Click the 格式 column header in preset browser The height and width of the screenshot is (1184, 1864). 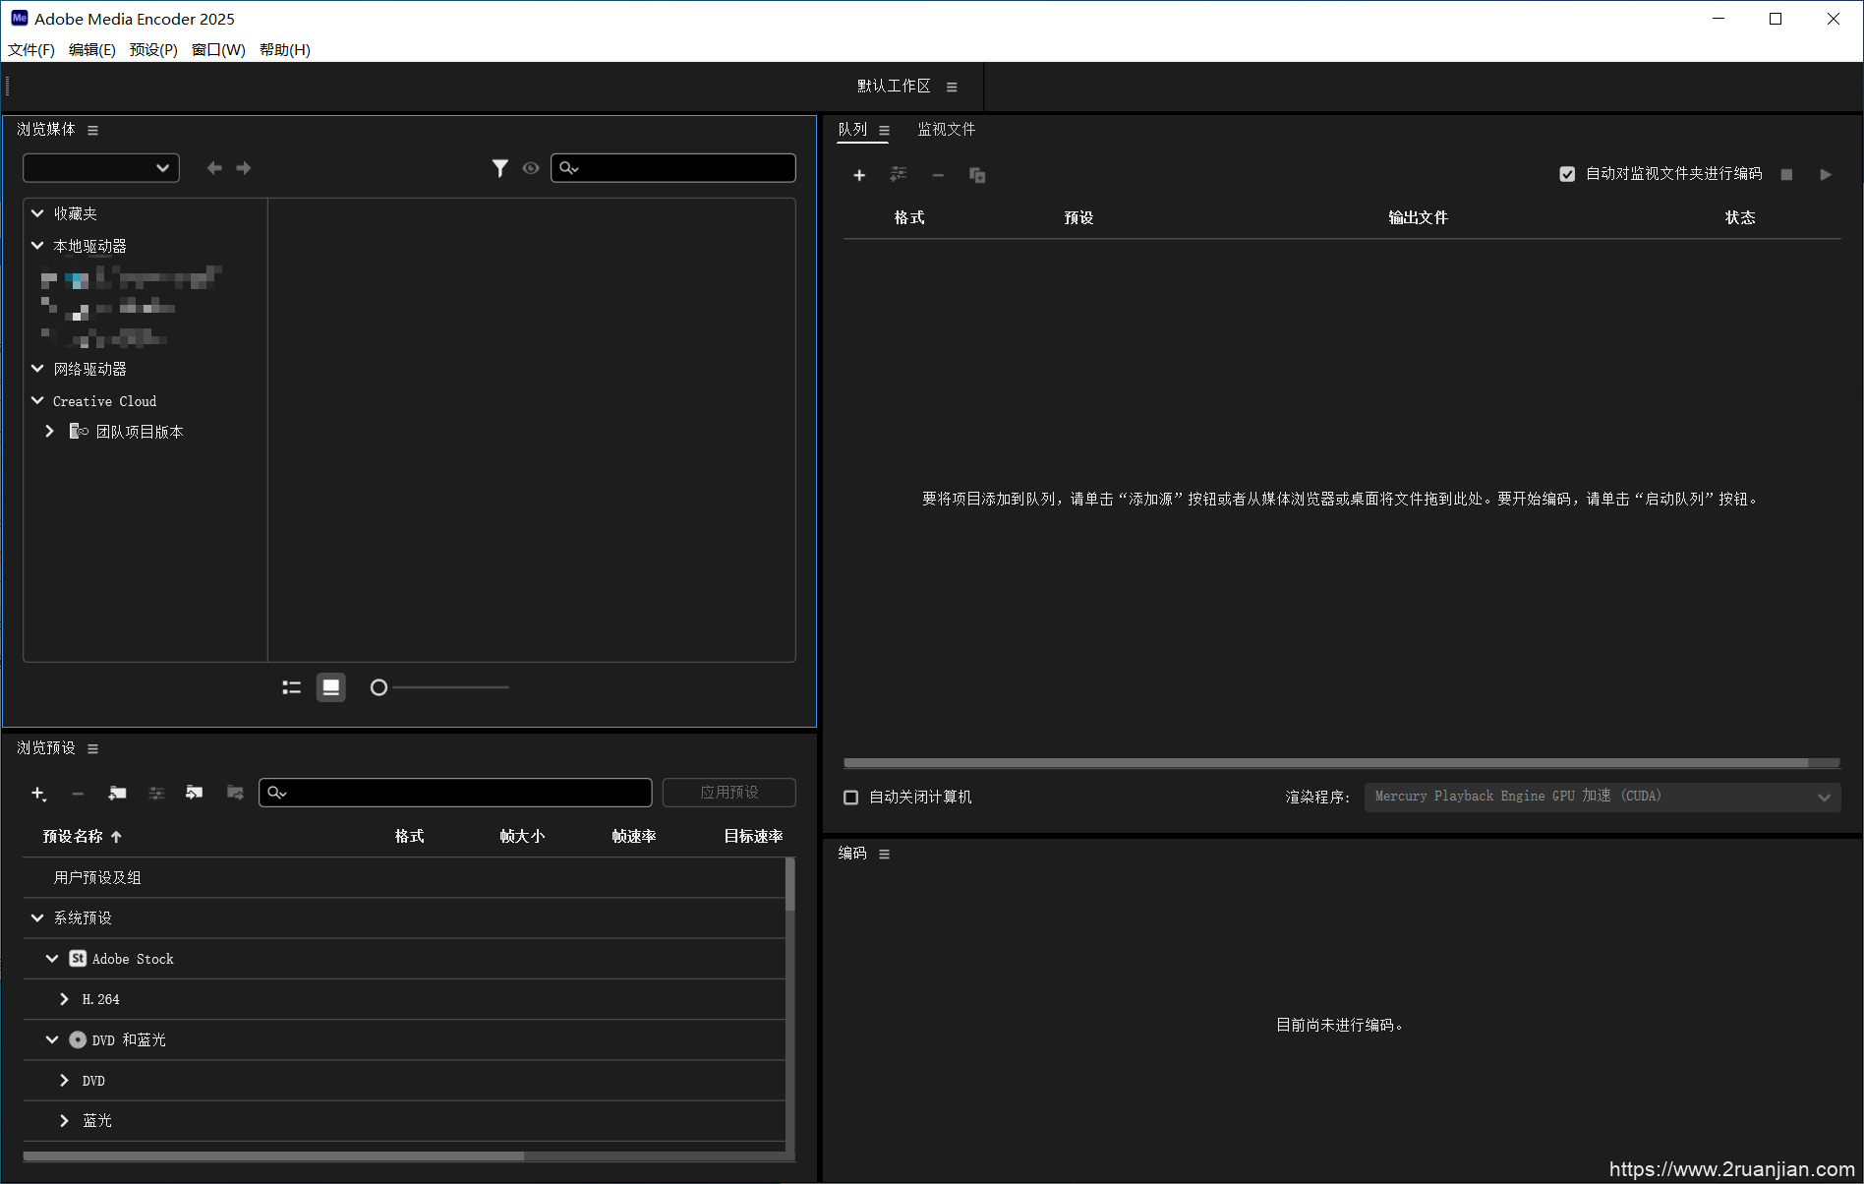410,837
